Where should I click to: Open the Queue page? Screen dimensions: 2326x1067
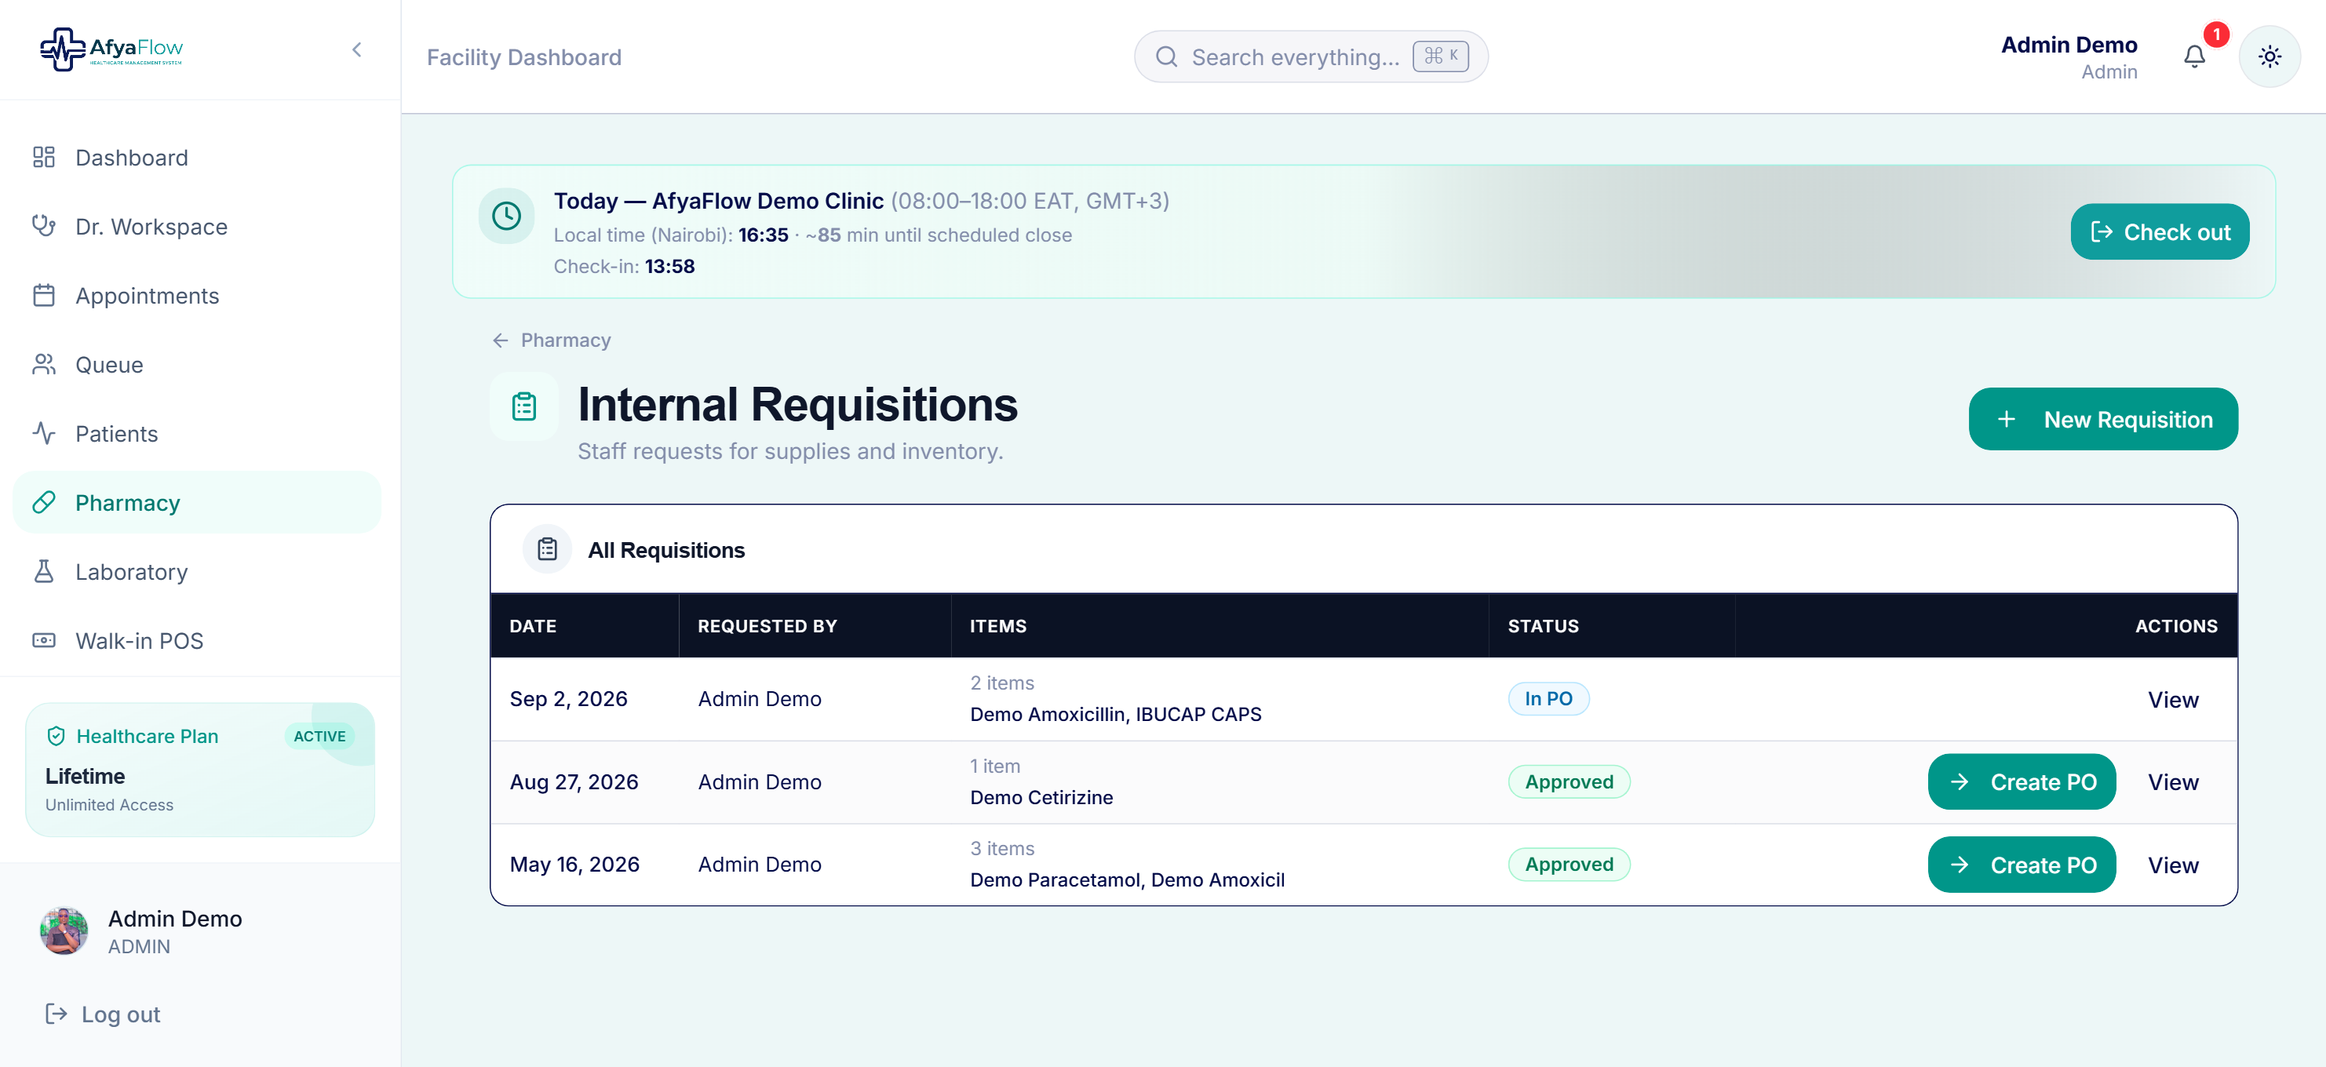tap(196, 365)
